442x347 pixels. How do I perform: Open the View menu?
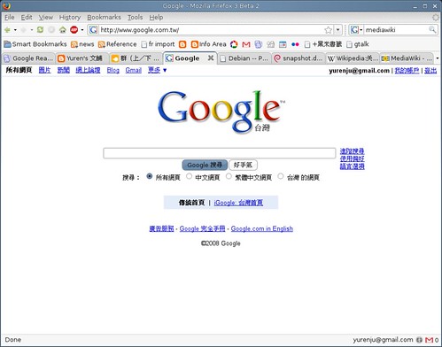point(46,18)
